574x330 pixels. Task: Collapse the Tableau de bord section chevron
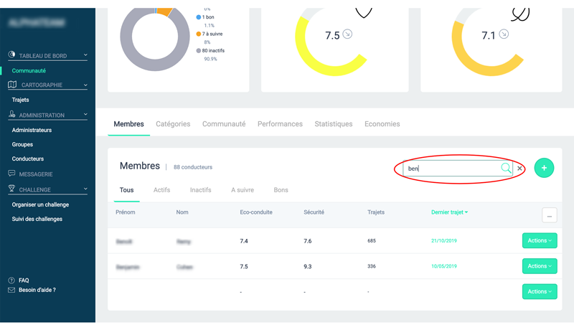pyautogui.click(x=85, y=55)
